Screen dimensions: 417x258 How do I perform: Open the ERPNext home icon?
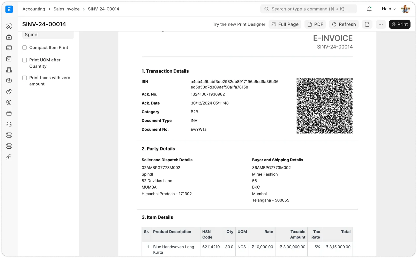click(9, 9)
